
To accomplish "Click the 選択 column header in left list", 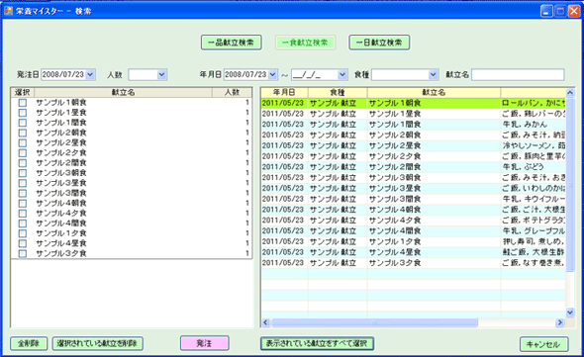I will (x=23, y=92).
